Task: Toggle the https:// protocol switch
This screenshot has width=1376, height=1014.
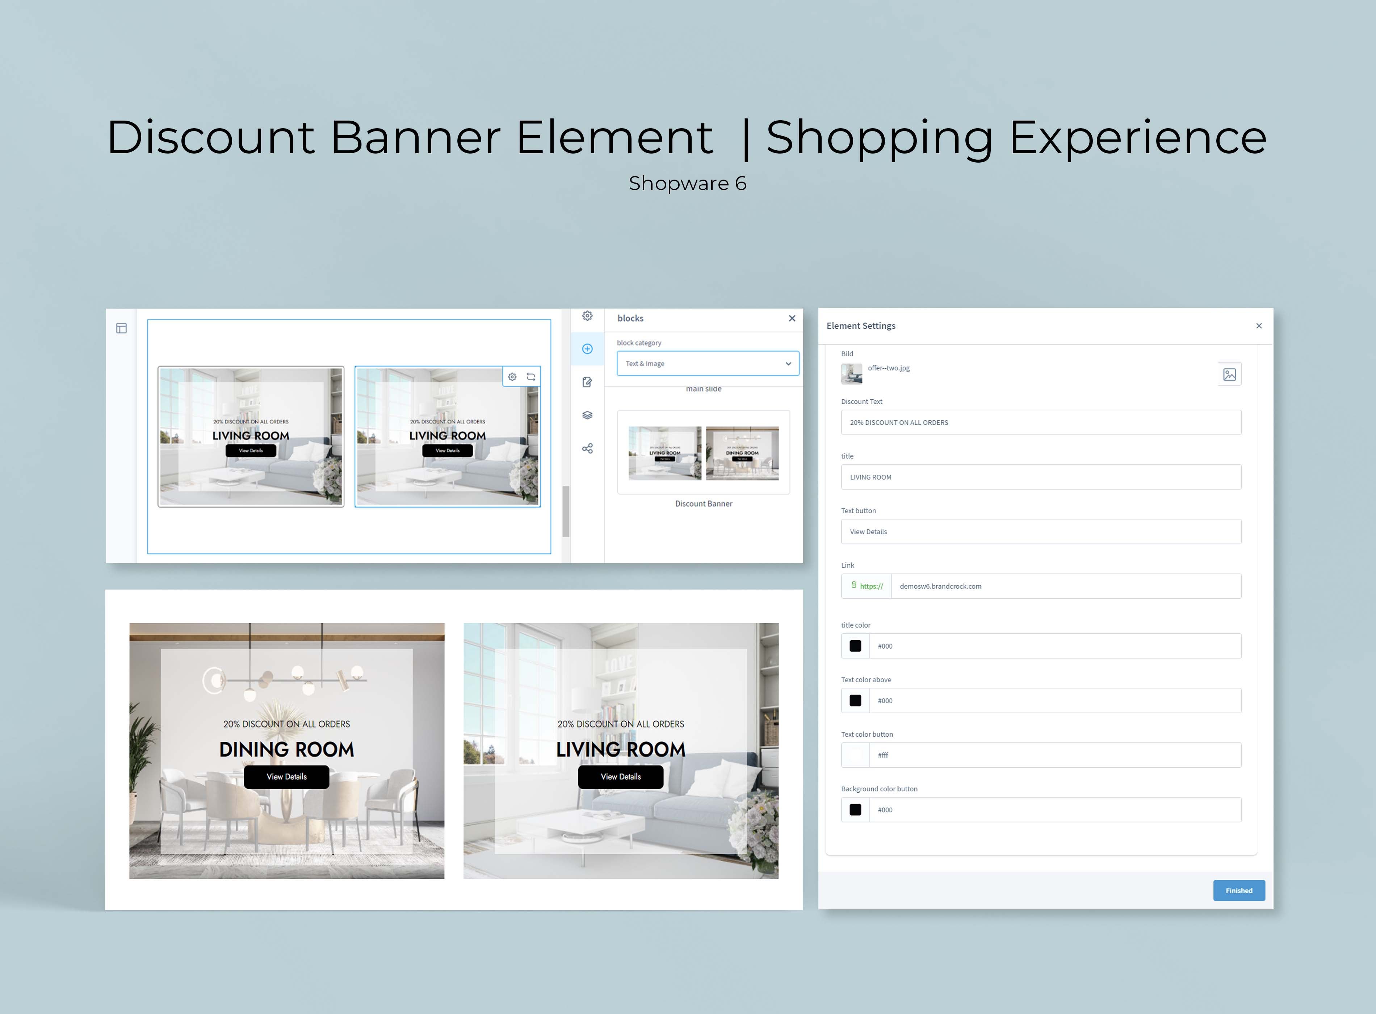Action: click(866, 586)
